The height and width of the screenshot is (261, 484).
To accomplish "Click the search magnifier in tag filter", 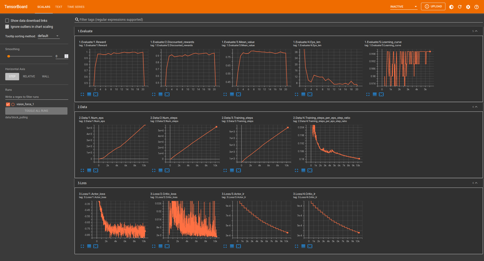I will (x=77, y=19).
